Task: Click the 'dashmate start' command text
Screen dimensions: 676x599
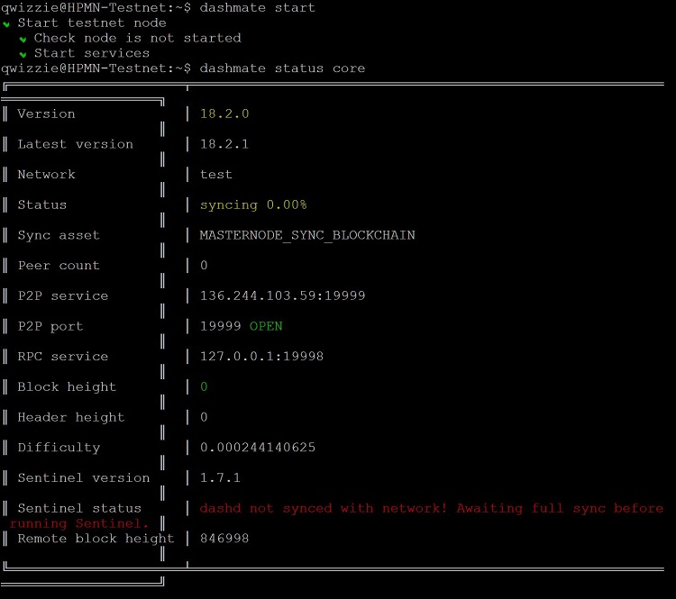Action: (257, 8)
